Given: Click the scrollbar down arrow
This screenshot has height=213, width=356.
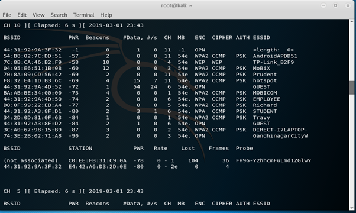Looking at the screenshot, I should [x=352, y=208].
